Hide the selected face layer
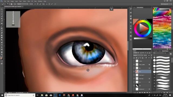The image size is (173, 97). click(x=134, y=71)
